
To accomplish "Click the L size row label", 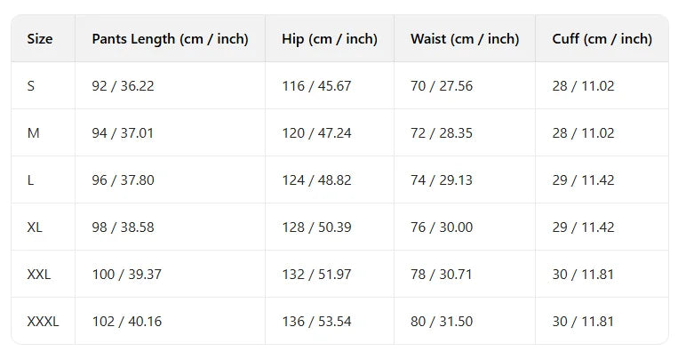I will tap(31, 180).
